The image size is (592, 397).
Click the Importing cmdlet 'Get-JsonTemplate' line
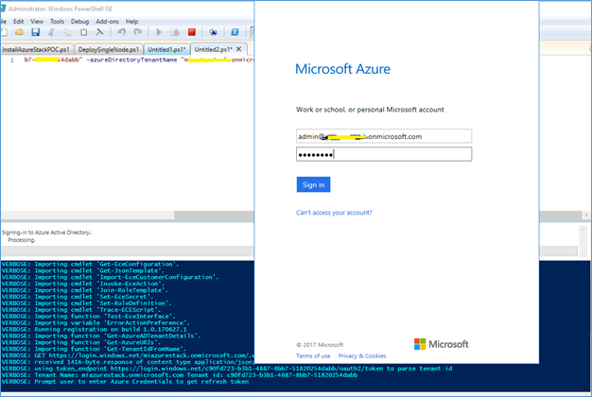tap(83, 270)
